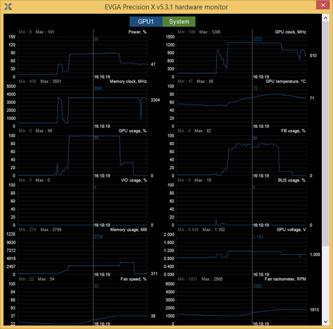Click the 'Min : 0.849' GPU voltage label
The height and width of the screenshot is (329, 333).
(x=188, y=230)
